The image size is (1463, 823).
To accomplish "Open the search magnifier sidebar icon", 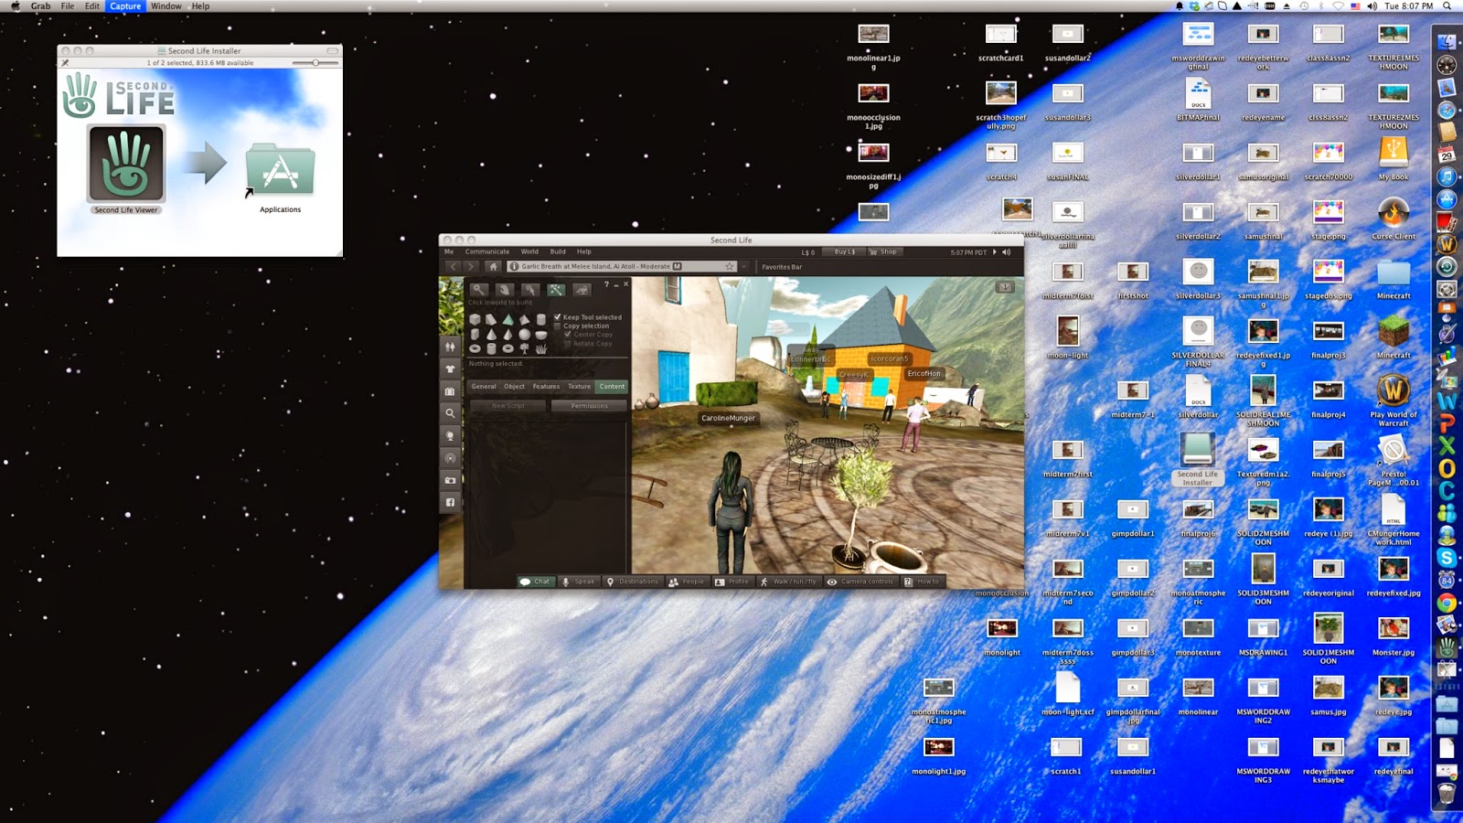I will [450, 413].
